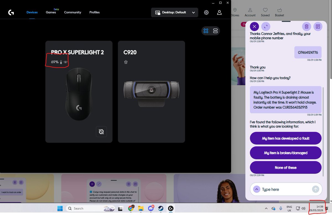Open the Devices tab
This screenshot has width=332, height=215.
coord(32,12)
